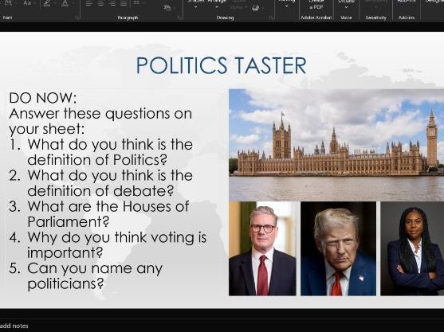Open the Paragraph dialog launcher
Screen dimensions: 444x332
pyautogui.click(x=179, y=18)
